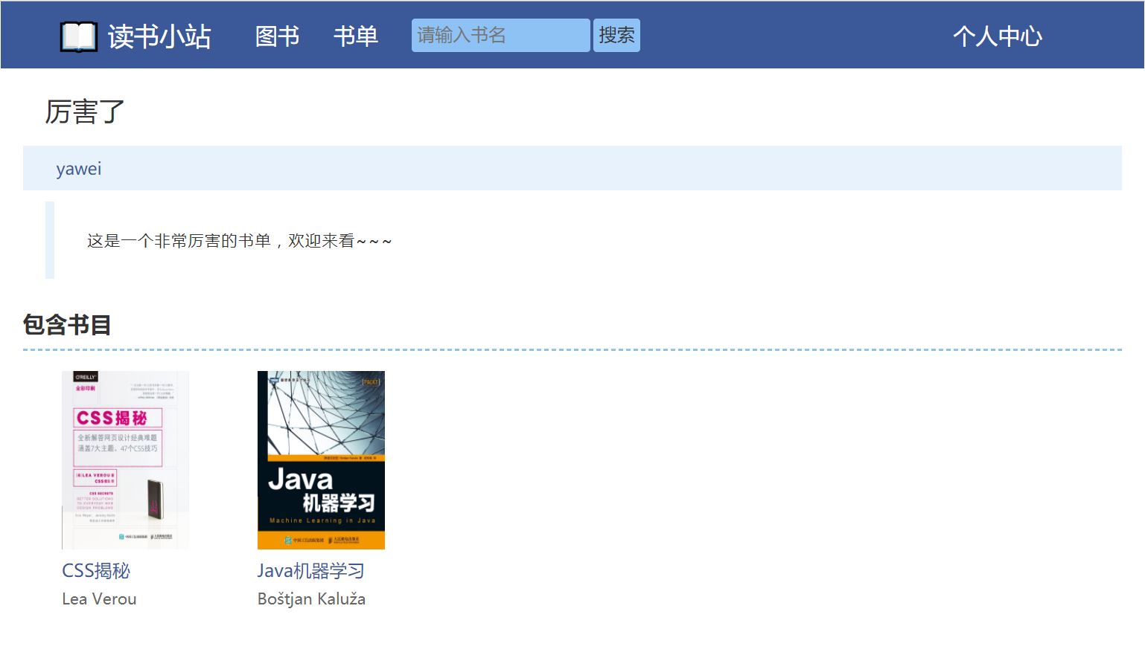Click the description text 这是一个非常厉害的书单

pyautogui.click(x=179, y=241)
